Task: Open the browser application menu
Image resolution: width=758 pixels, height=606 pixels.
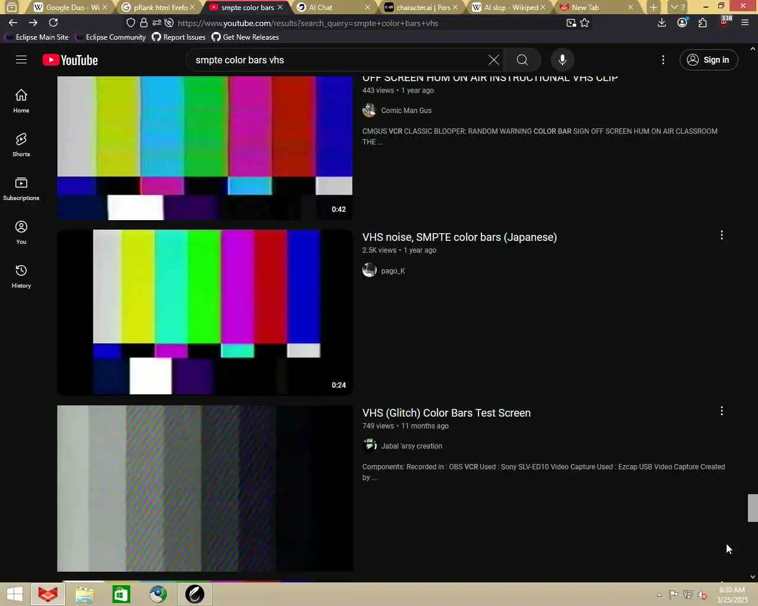Action: (745, 22)
